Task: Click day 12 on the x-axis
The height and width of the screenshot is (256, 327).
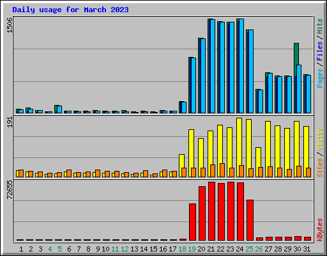Action: 125,249
